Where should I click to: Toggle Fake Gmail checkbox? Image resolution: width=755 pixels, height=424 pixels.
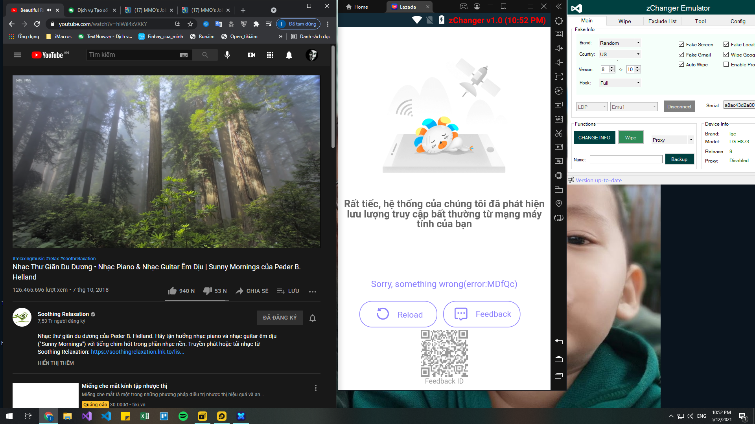pyautogui.click(x=681, y=55)
